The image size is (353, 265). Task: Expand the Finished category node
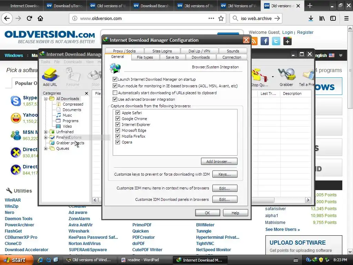point(46,137)
